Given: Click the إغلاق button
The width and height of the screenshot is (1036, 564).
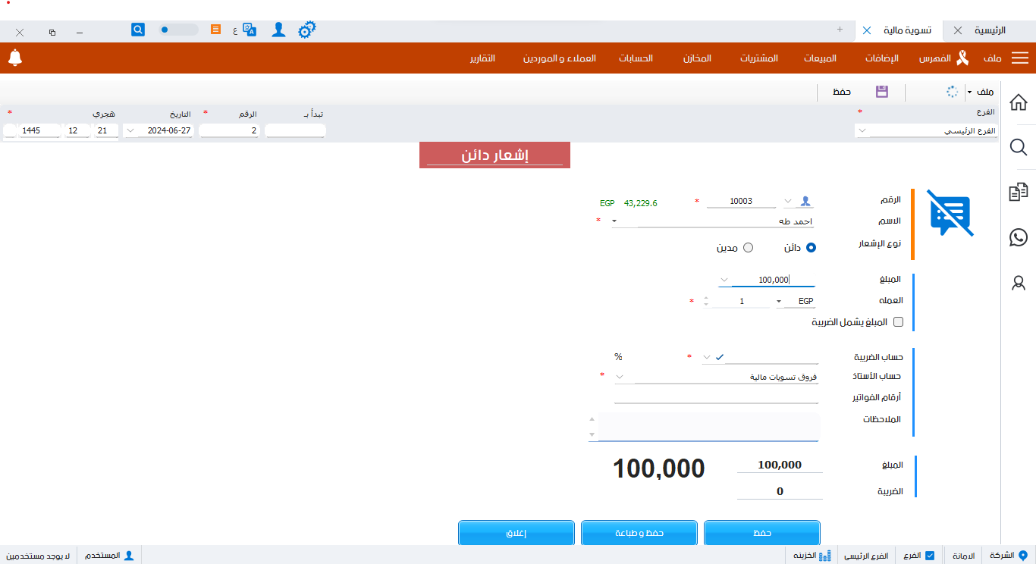Looking at the screenshot, I should point(516,533).
